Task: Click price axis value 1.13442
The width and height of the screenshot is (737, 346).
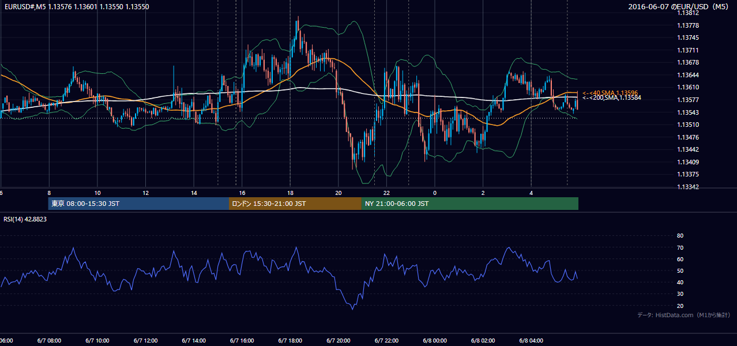Action: 688,149
